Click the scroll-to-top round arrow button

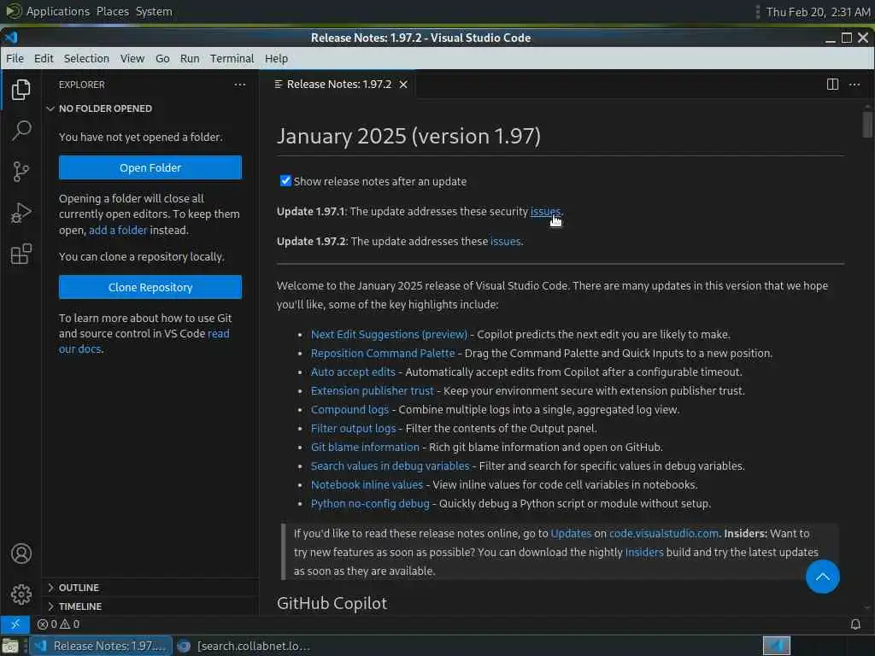[x=823, y=577]
